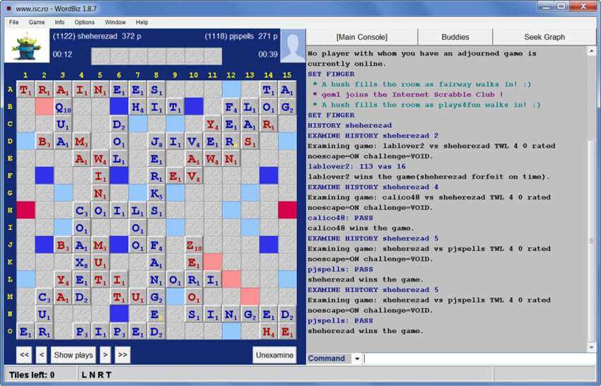This screenshot has width=601, height=386.
Task: Open the Seek Graph tab
Action: pyautogui.click(x=544, y=37)
